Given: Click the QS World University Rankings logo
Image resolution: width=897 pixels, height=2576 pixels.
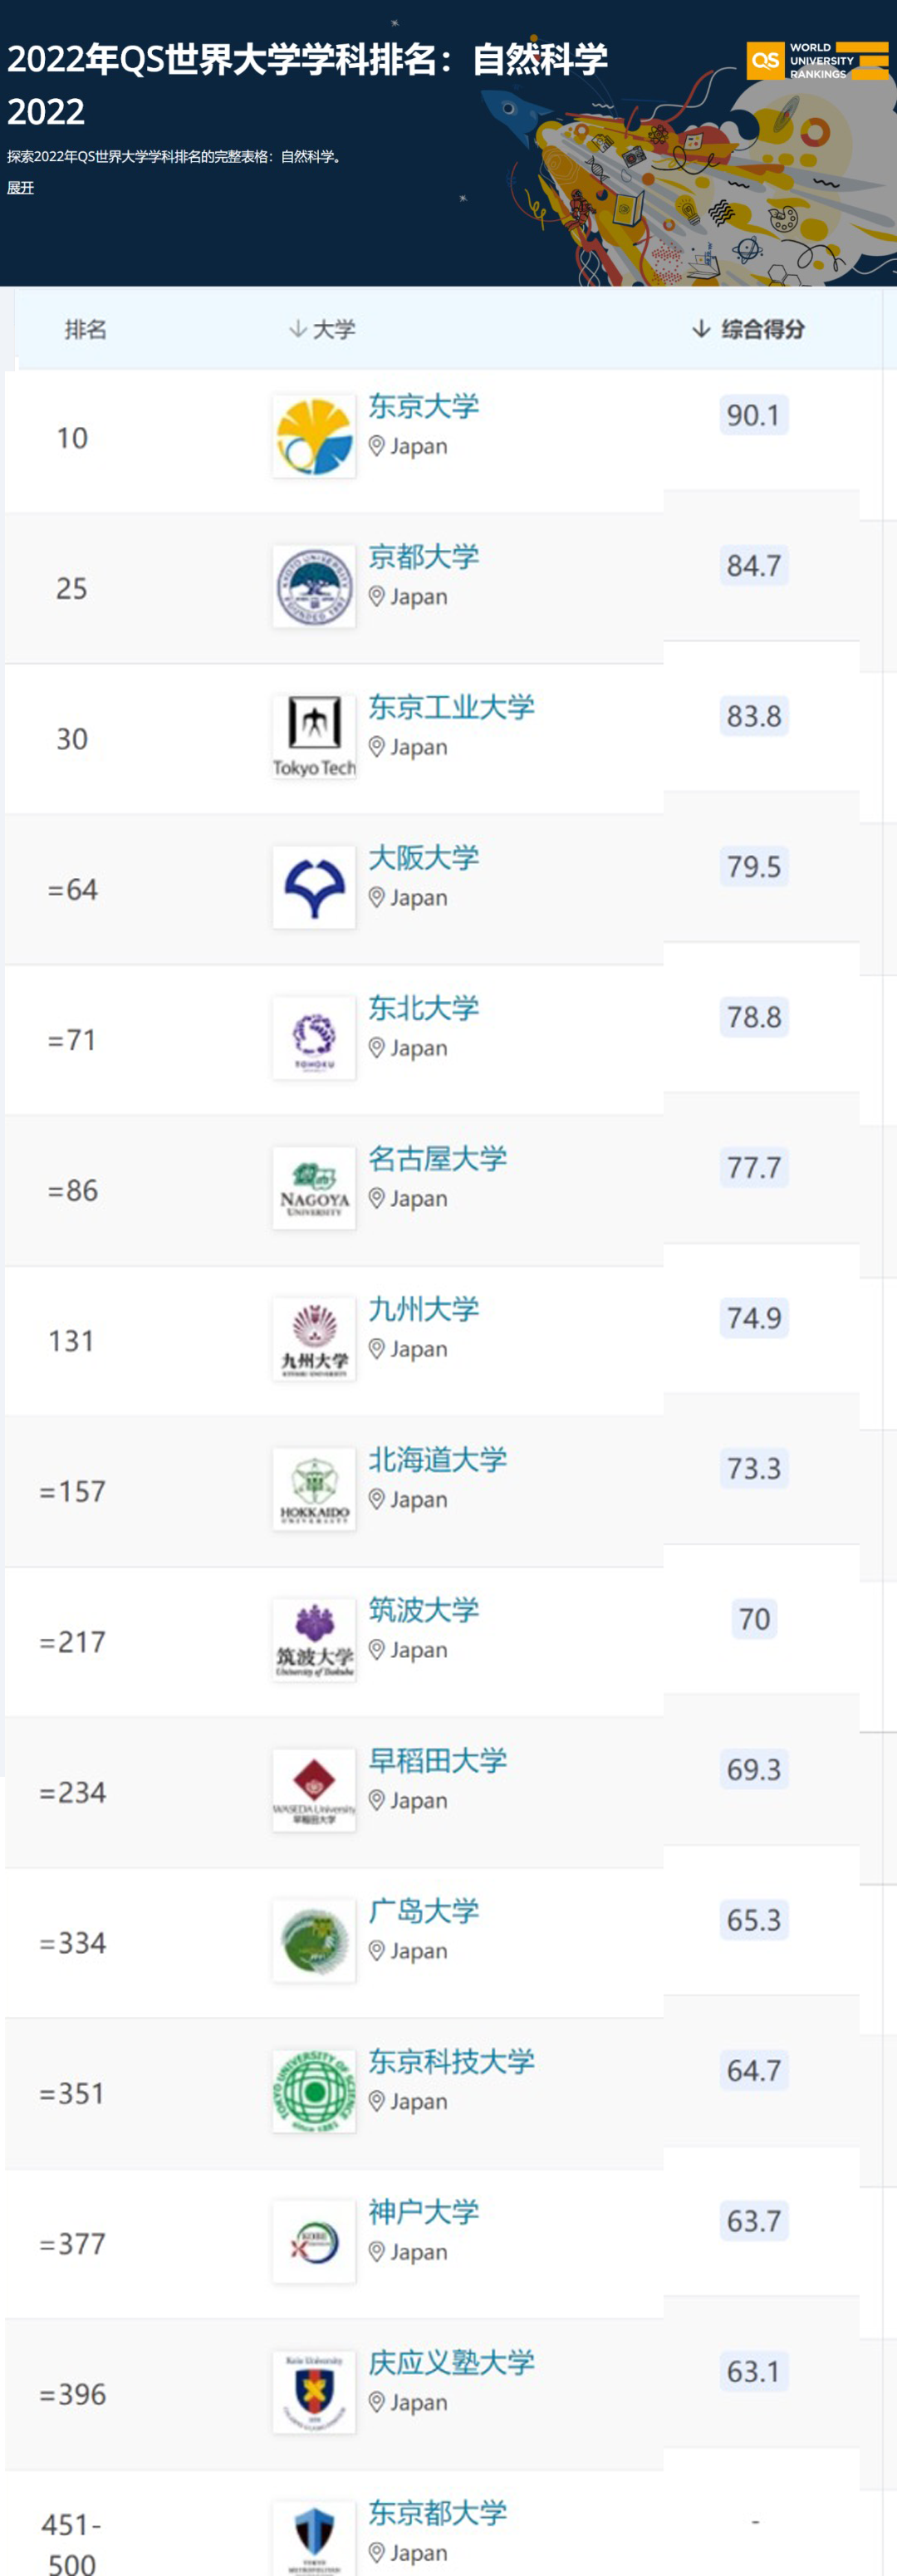Looking at the screenshot, I should [x=817, y=61].
